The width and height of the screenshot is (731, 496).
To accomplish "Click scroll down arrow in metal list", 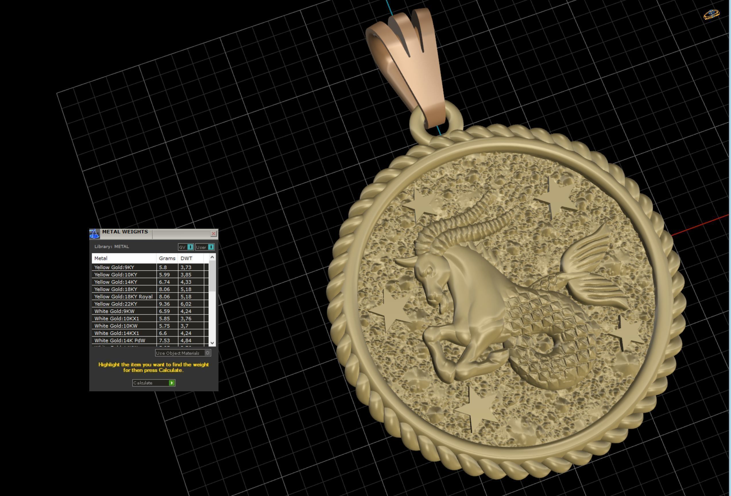I will click(x=212, y=343).
